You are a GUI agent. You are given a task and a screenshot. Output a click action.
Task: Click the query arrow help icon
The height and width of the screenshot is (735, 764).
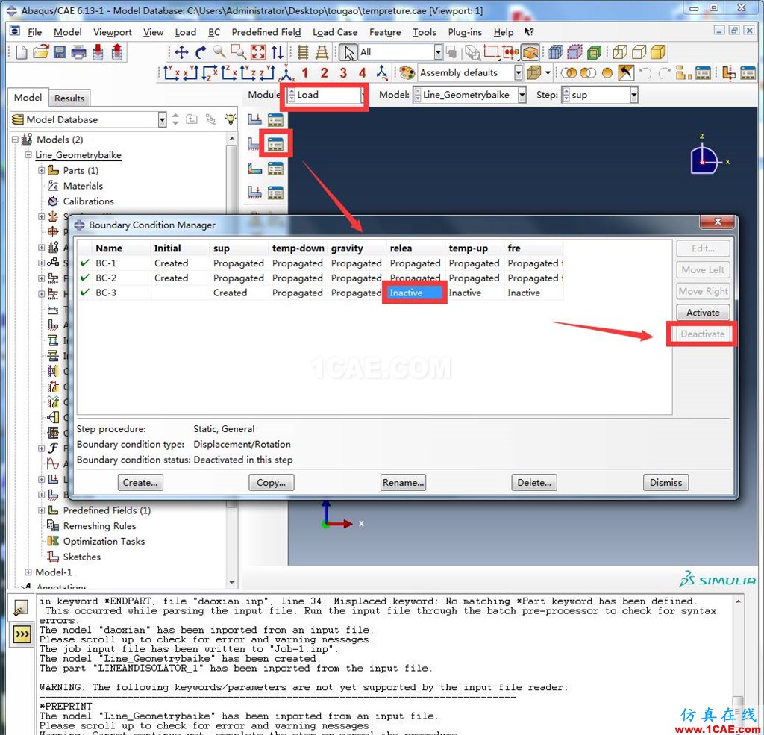pos(529,32)
